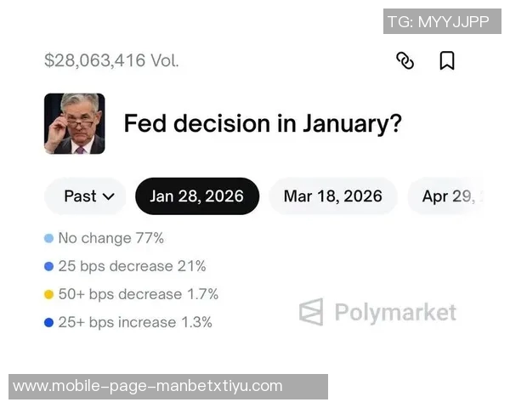Click the Jerome Powell market thumbnail
Viewport: 510px width, 408px height.
[x=75, y=123]
